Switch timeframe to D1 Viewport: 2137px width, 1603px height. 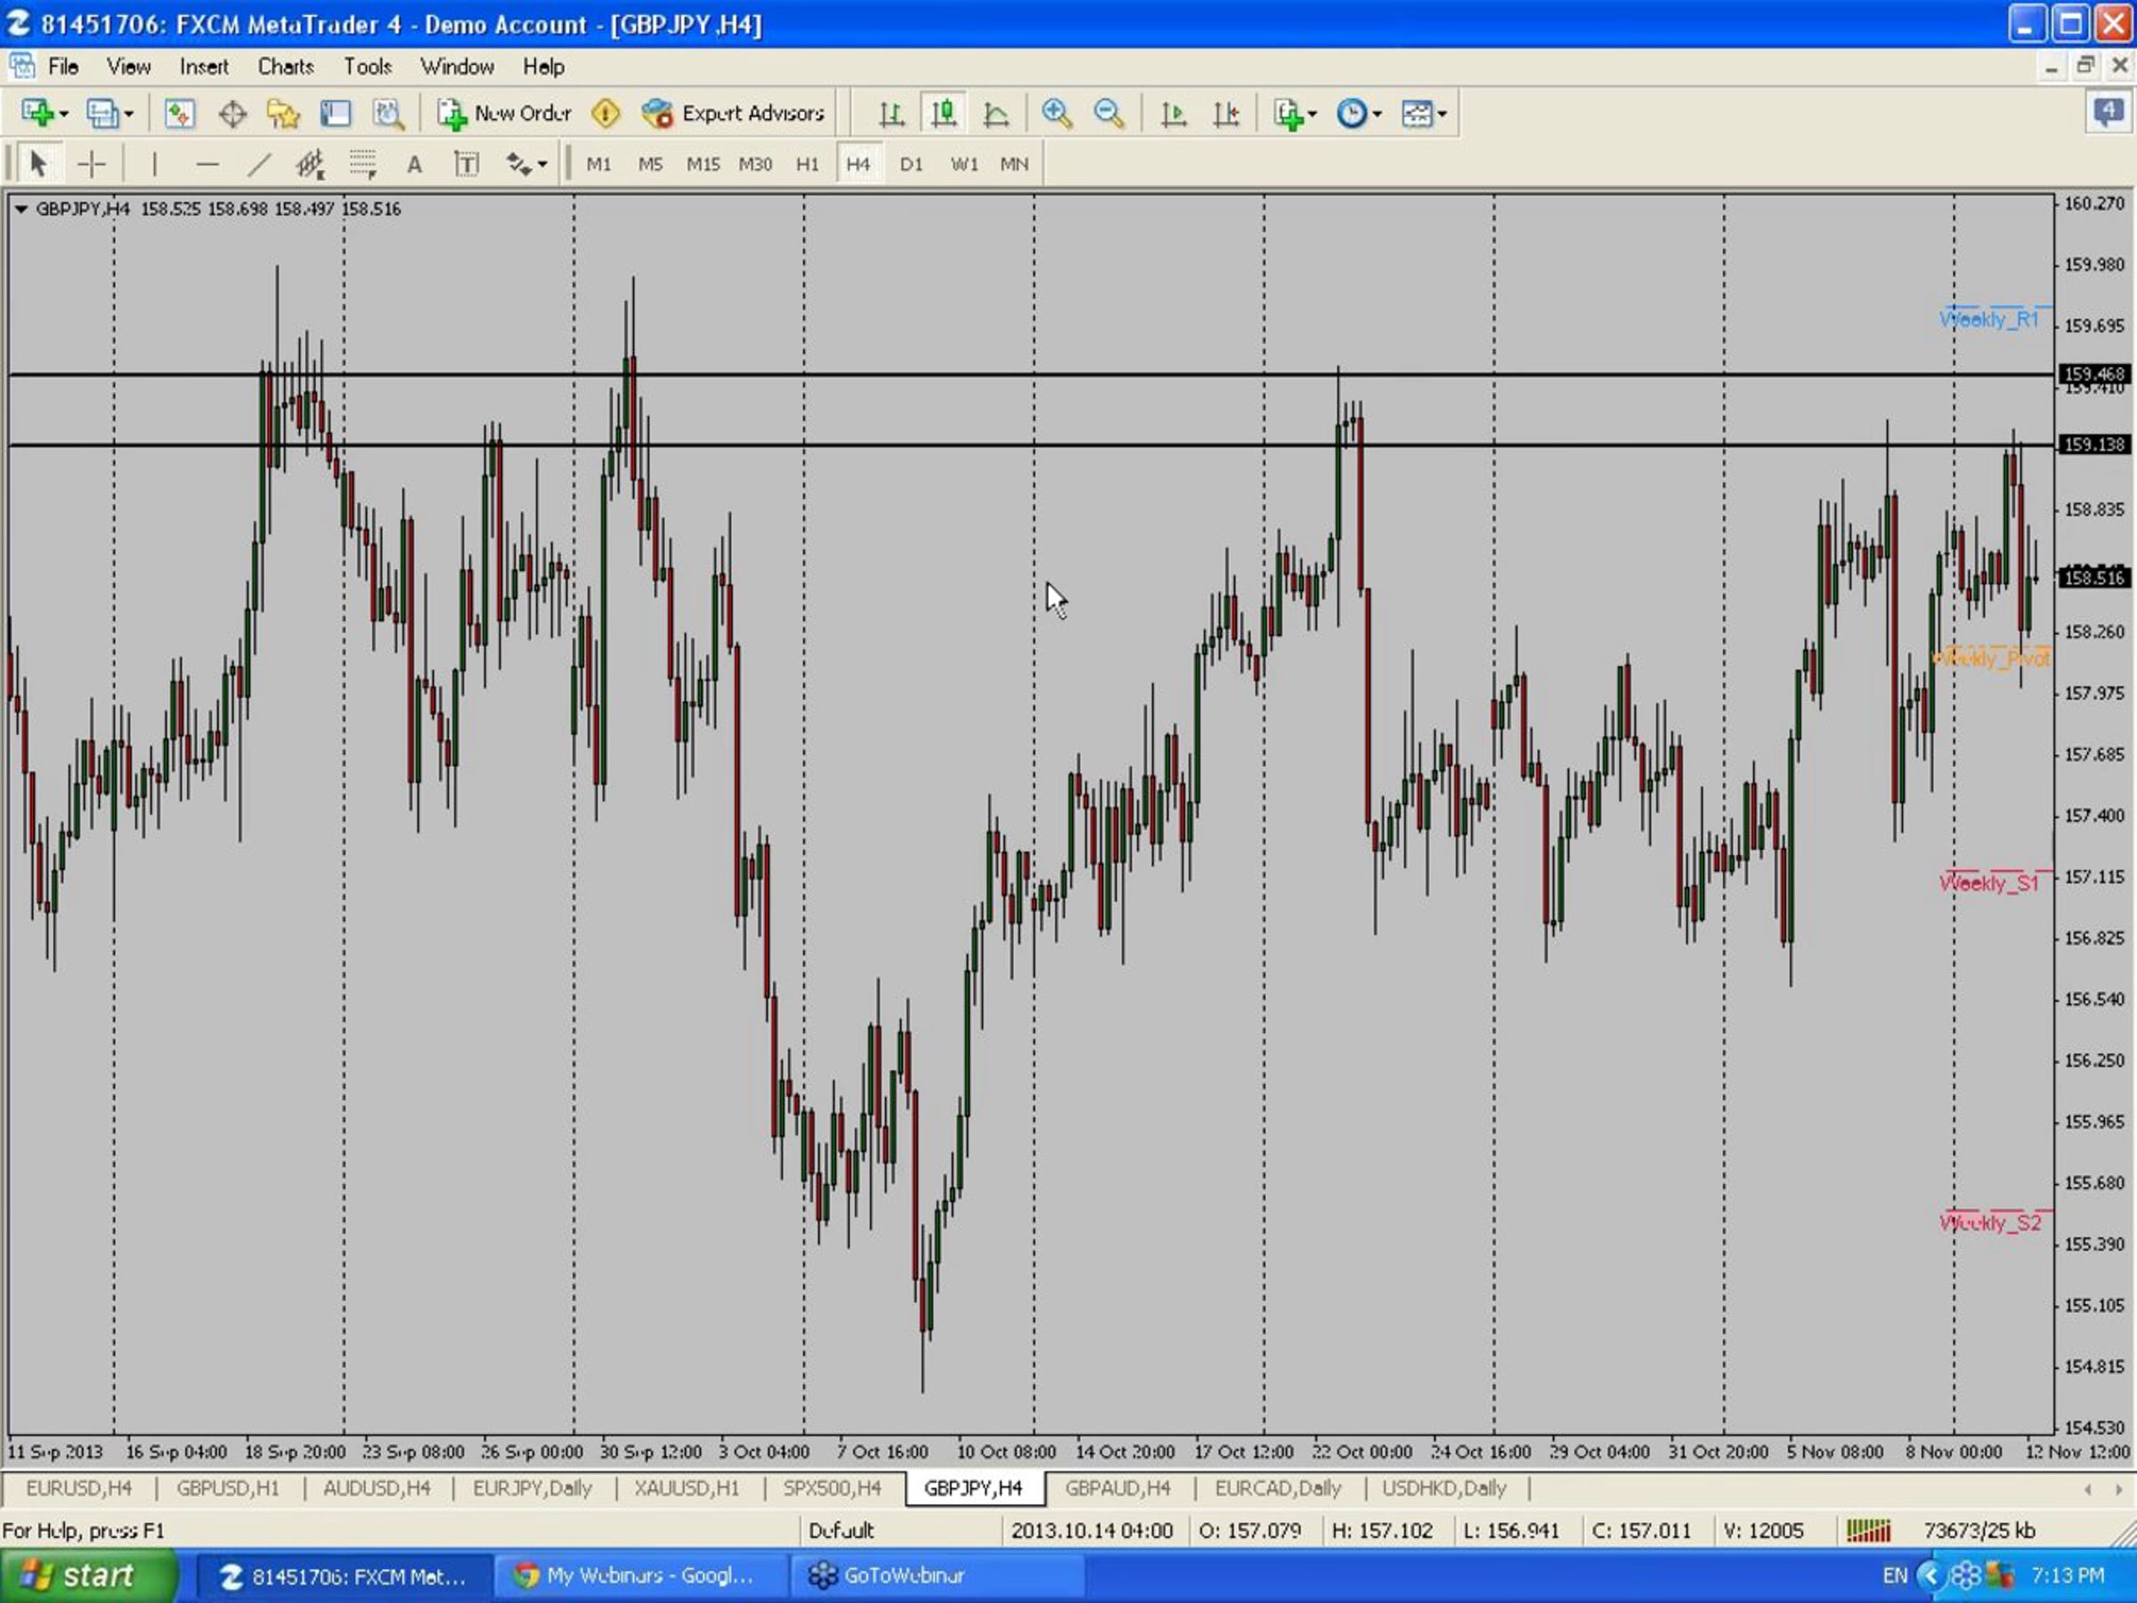coord(910,164)
